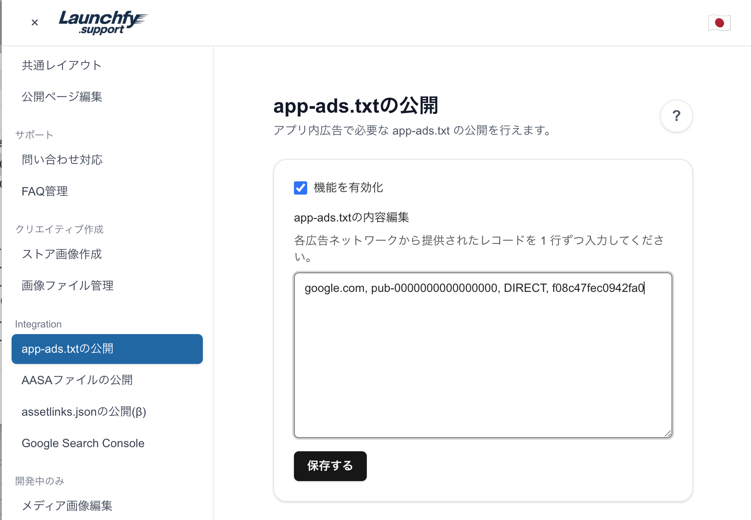Navigate to 画像ファイル管理
Image resolution: width=751 pixels, height=520 pixels.
(x=67, y=286)
